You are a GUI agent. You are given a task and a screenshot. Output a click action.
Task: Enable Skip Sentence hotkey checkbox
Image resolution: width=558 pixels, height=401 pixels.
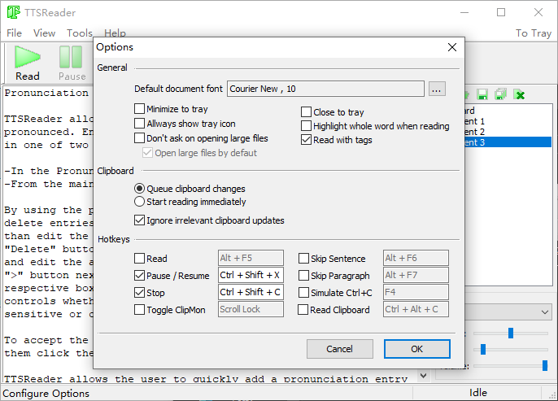click(x=303, y=258)
